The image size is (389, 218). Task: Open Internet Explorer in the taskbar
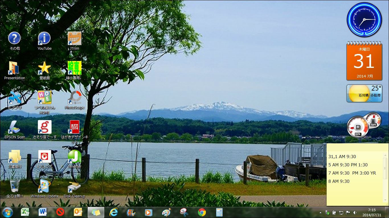114,212
